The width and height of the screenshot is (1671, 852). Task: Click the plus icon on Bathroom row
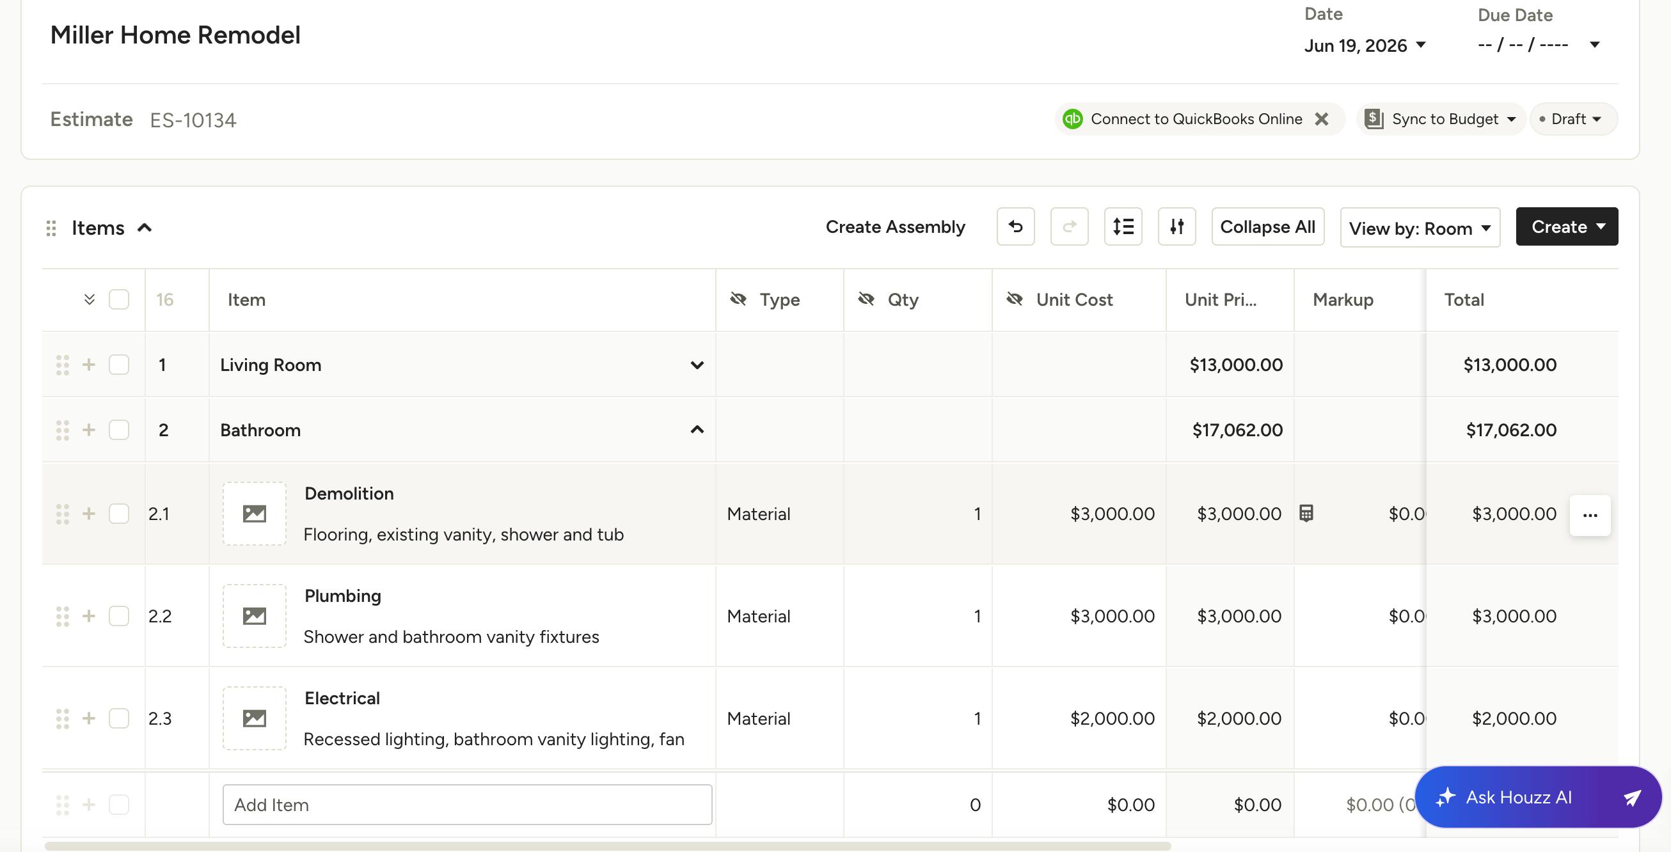(89, 429)
